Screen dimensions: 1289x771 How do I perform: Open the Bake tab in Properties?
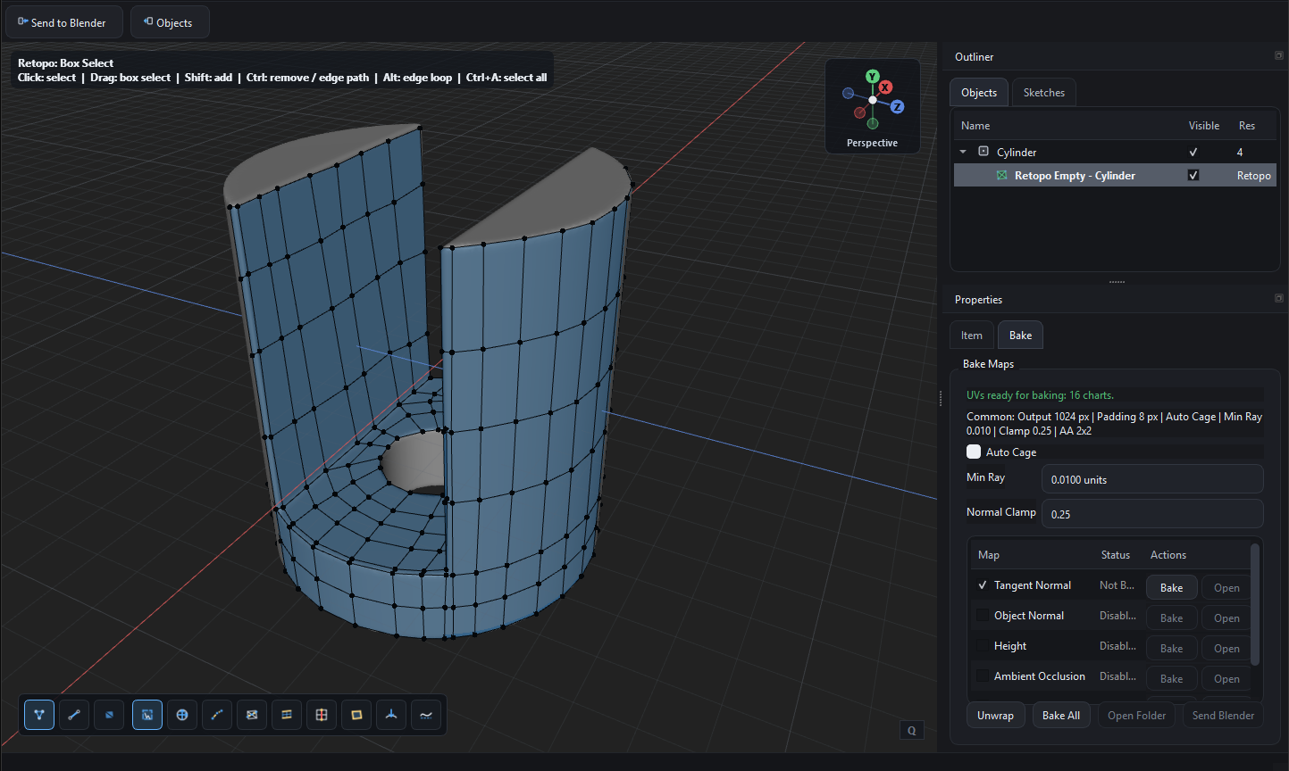tap(1020, 336)
